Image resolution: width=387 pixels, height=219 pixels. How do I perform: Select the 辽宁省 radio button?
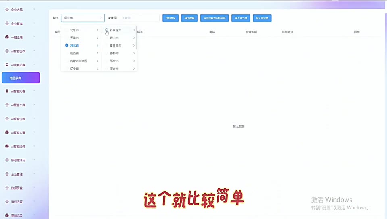coord(67,68)
